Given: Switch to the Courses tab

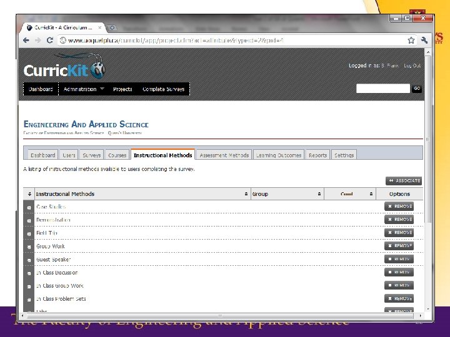Looking at the screenshot, I should click(x=117, y=155).
